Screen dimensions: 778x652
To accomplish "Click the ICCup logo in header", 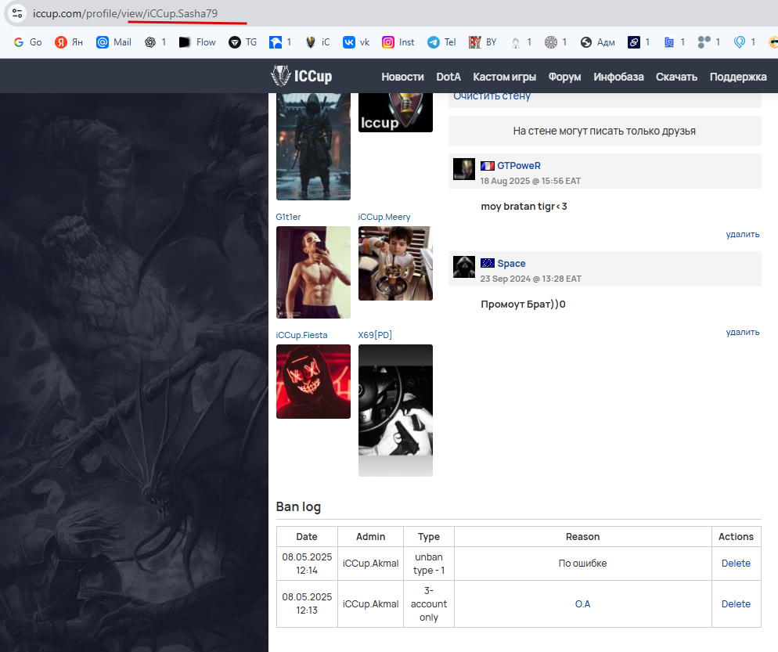I will 301,76.
